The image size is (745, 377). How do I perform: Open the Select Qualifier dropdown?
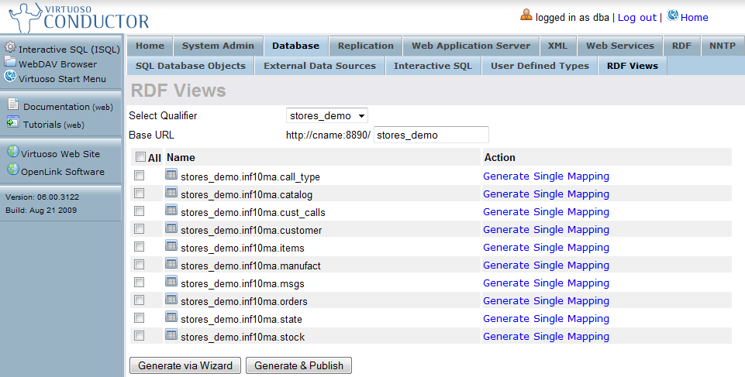[x=326, y=115]
